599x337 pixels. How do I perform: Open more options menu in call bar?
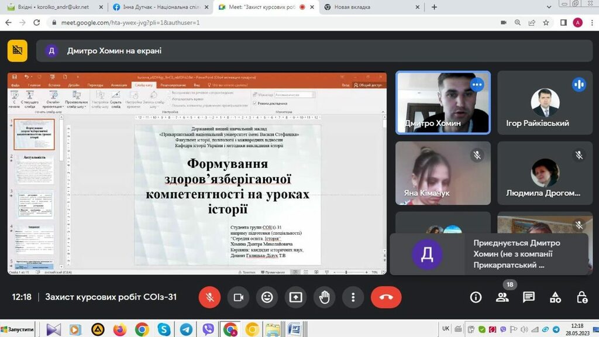[353, 297]
